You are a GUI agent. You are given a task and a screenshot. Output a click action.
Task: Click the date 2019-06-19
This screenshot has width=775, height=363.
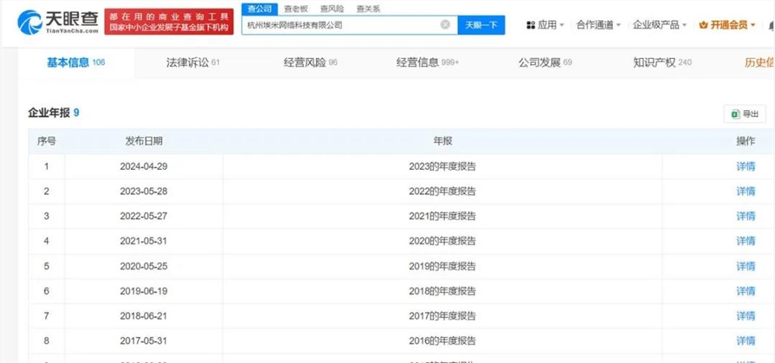point(144,291)
